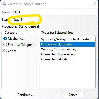
Task: Close the Create Boundary Condition dialog
Action: pos(94,4)
